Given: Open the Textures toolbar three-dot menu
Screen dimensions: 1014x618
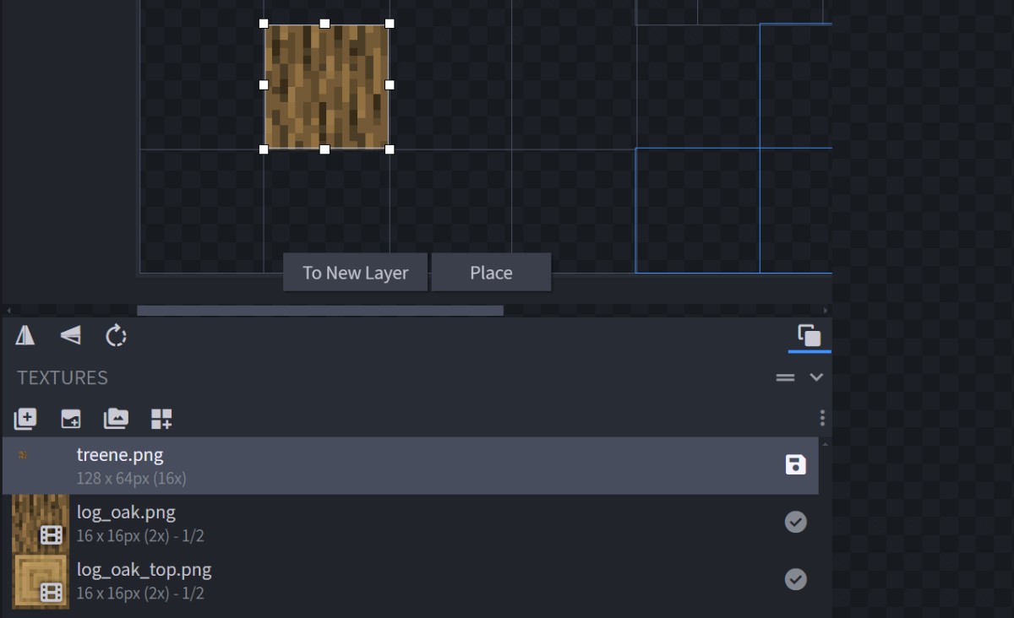Looking at the screenshot, I should coord(822,418).
